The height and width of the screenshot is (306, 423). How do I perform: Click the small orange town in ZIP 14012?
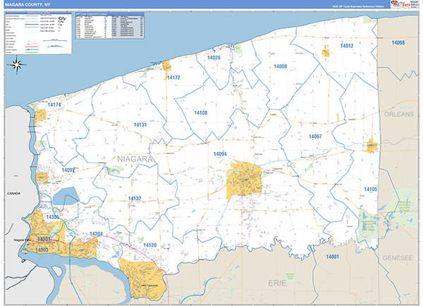(x=326, y=51)
